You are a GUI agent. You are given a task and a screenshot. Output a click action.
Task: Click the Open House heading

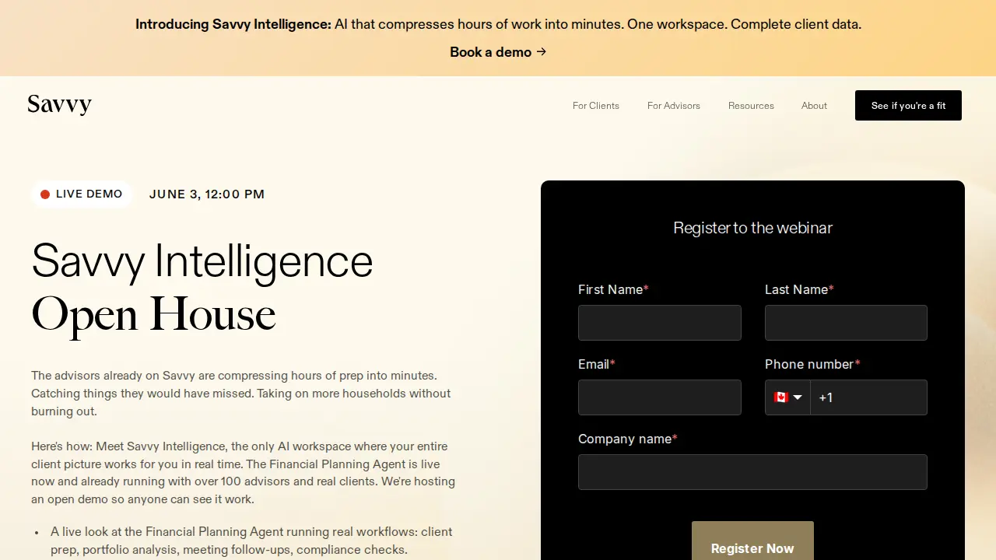154,315
